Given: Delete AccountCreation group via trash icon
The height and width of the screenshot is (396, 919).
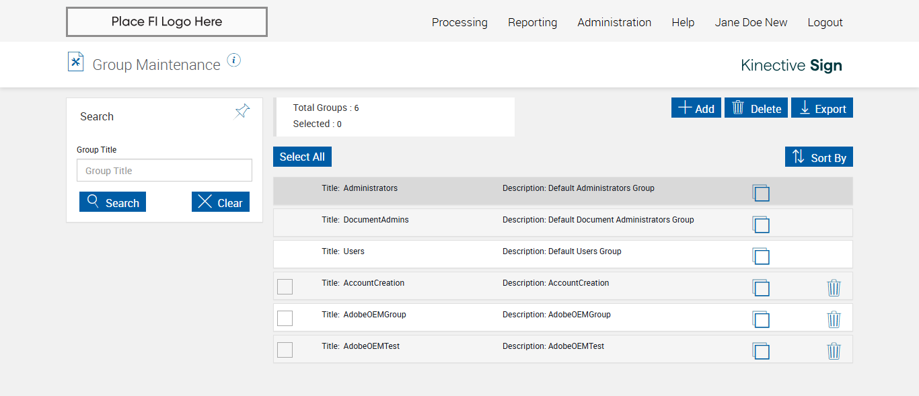Looking at the screenshot, I should (x=834, y=288).
